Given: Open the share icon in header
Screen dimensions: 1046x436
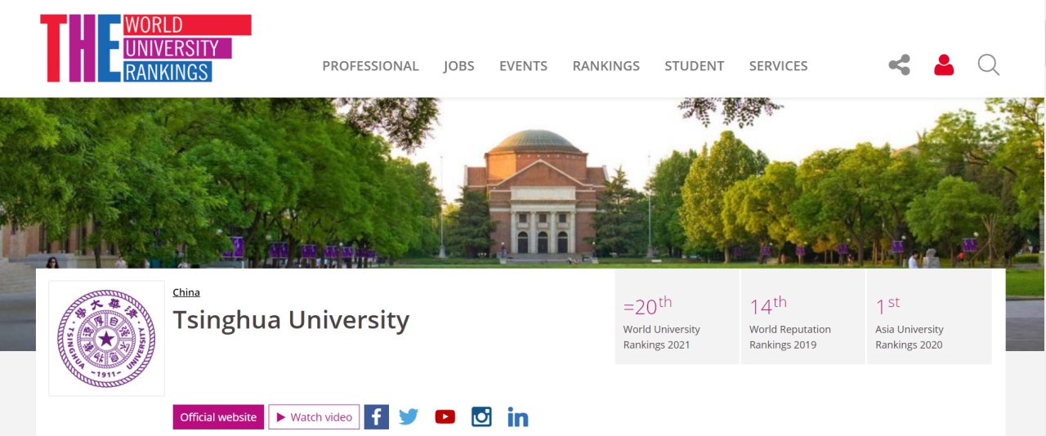Looking at the screenshot, I should coord(900,65).
